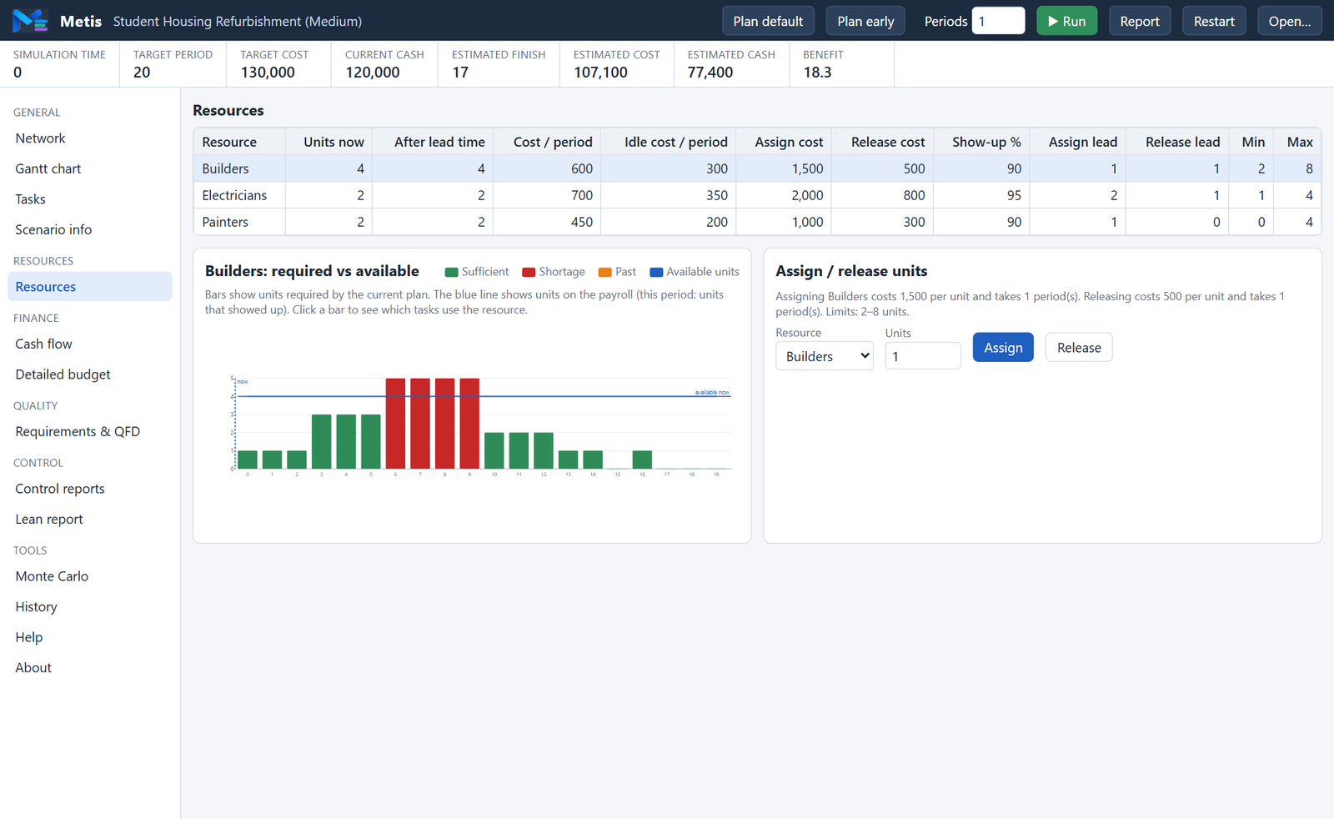
Task: Click the Metis logo icon
Action: tap(30, 21)
